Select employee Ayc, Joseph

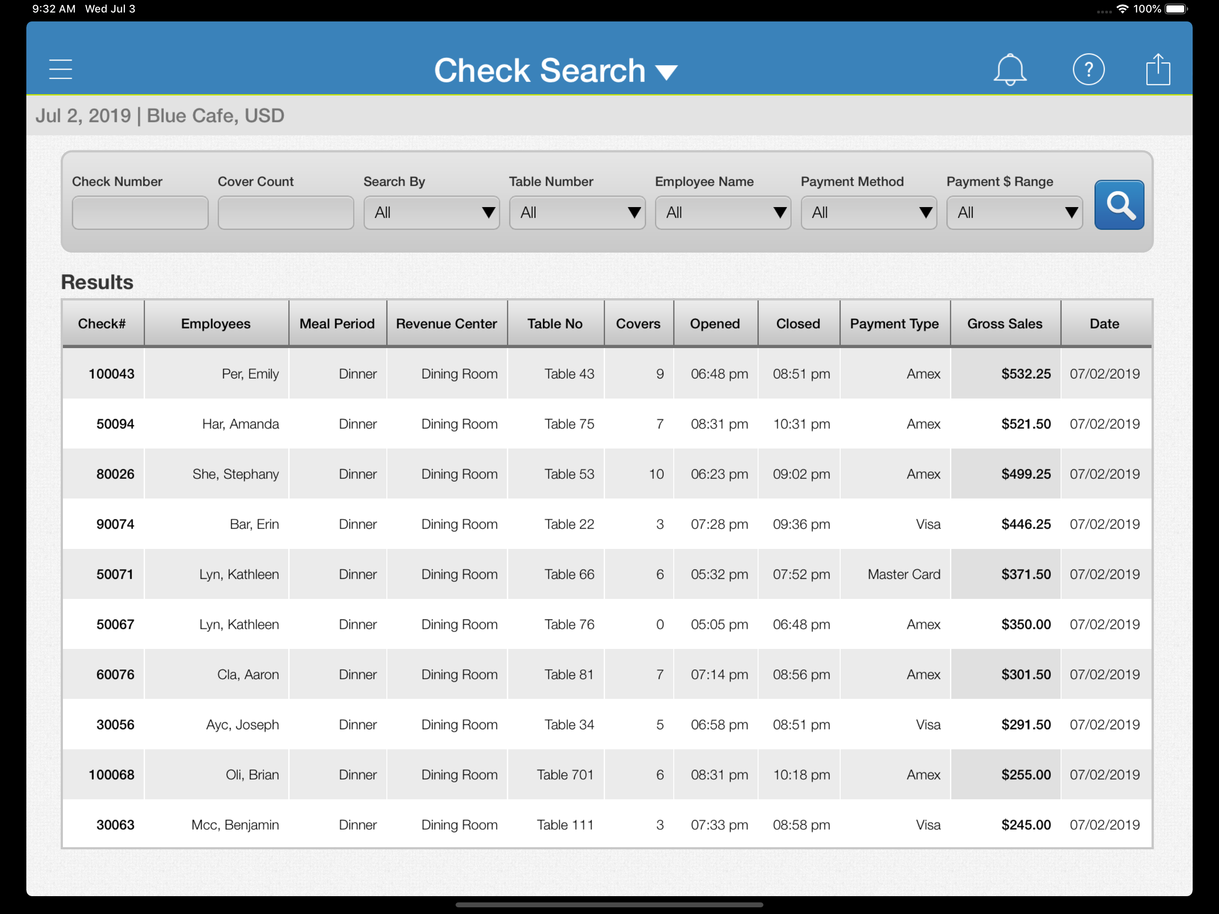242,725
